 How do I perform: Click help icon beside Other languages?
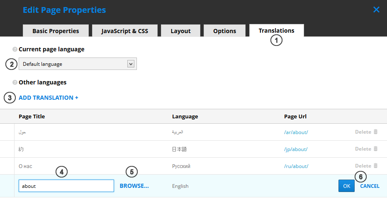click(15, 82)
